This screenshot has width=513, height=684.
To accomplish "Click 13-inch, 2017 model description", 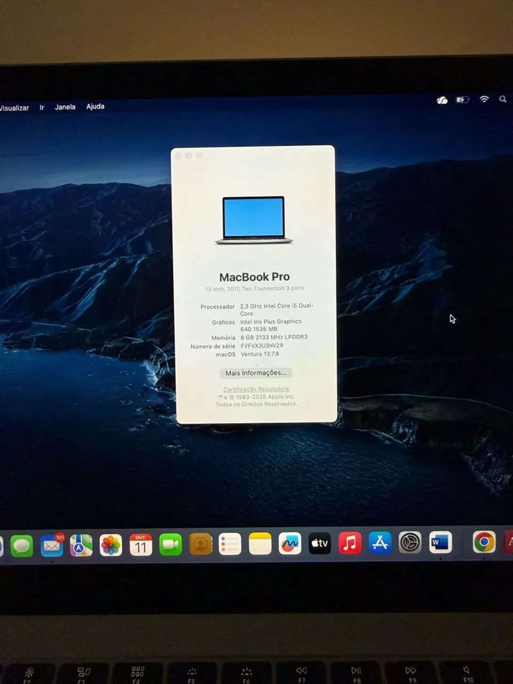I will click(255, 289).
